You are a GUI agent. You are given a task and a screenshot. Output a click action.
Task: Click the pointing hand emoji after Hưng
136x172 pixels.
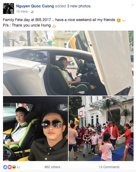click(x=54, y=26)
